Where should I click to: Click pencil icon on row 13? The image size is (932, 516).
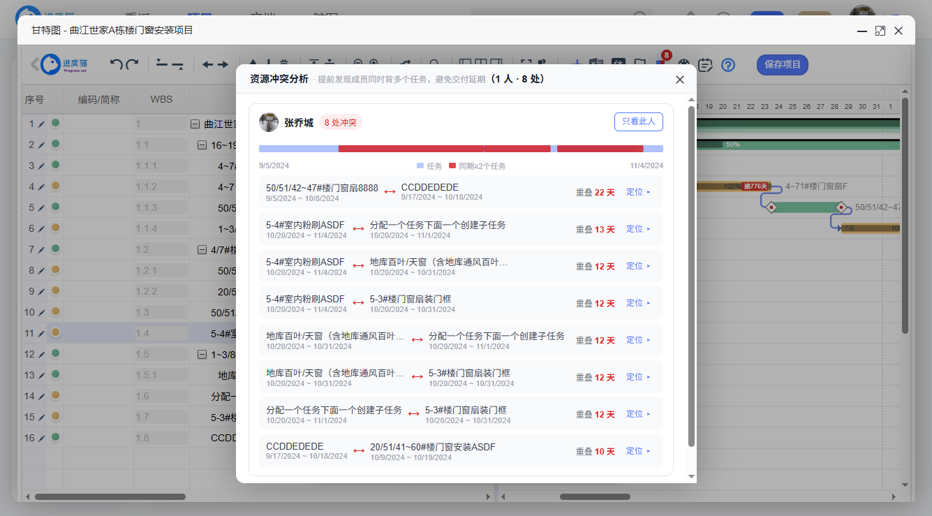tap(41, 376)
